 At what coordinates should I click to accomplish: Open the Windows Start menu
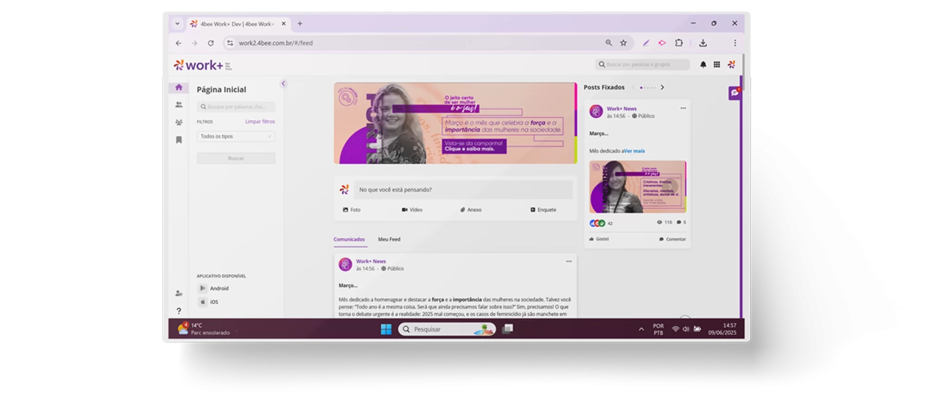click(x=386, y=329)
